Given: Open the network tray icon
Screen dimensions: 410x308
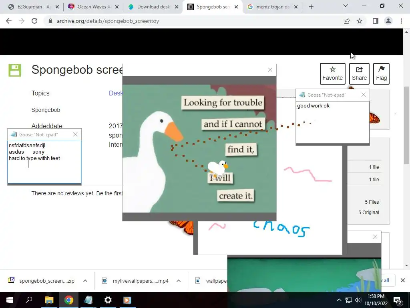Looking at the screenshot, I should point(349,300).
